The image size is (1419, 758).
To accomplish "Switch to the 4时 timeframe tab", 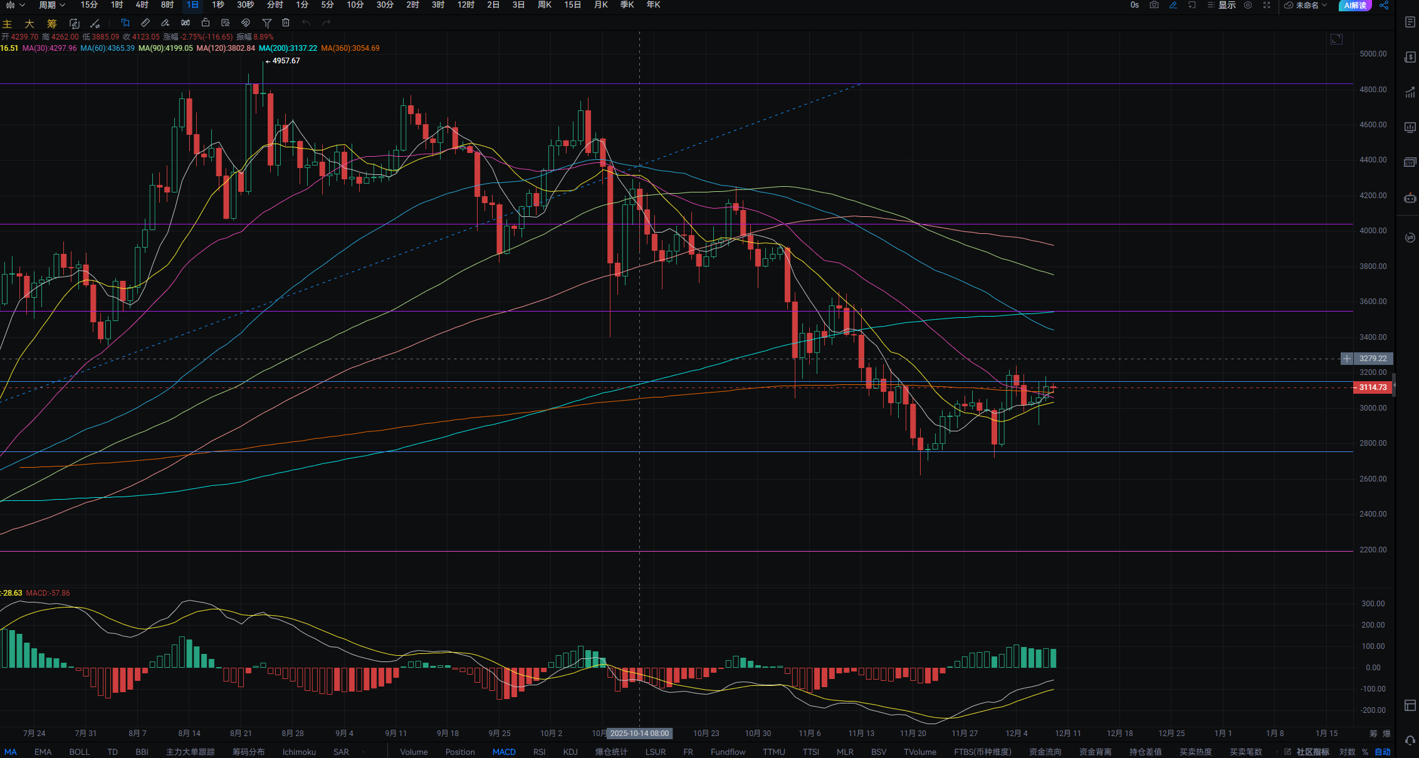I will (142, 5).
